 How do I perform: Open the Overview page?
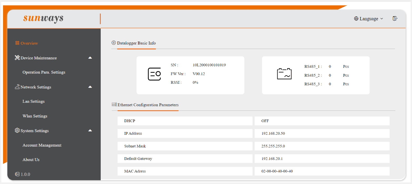pyautogui.click(x=29, y=43)
